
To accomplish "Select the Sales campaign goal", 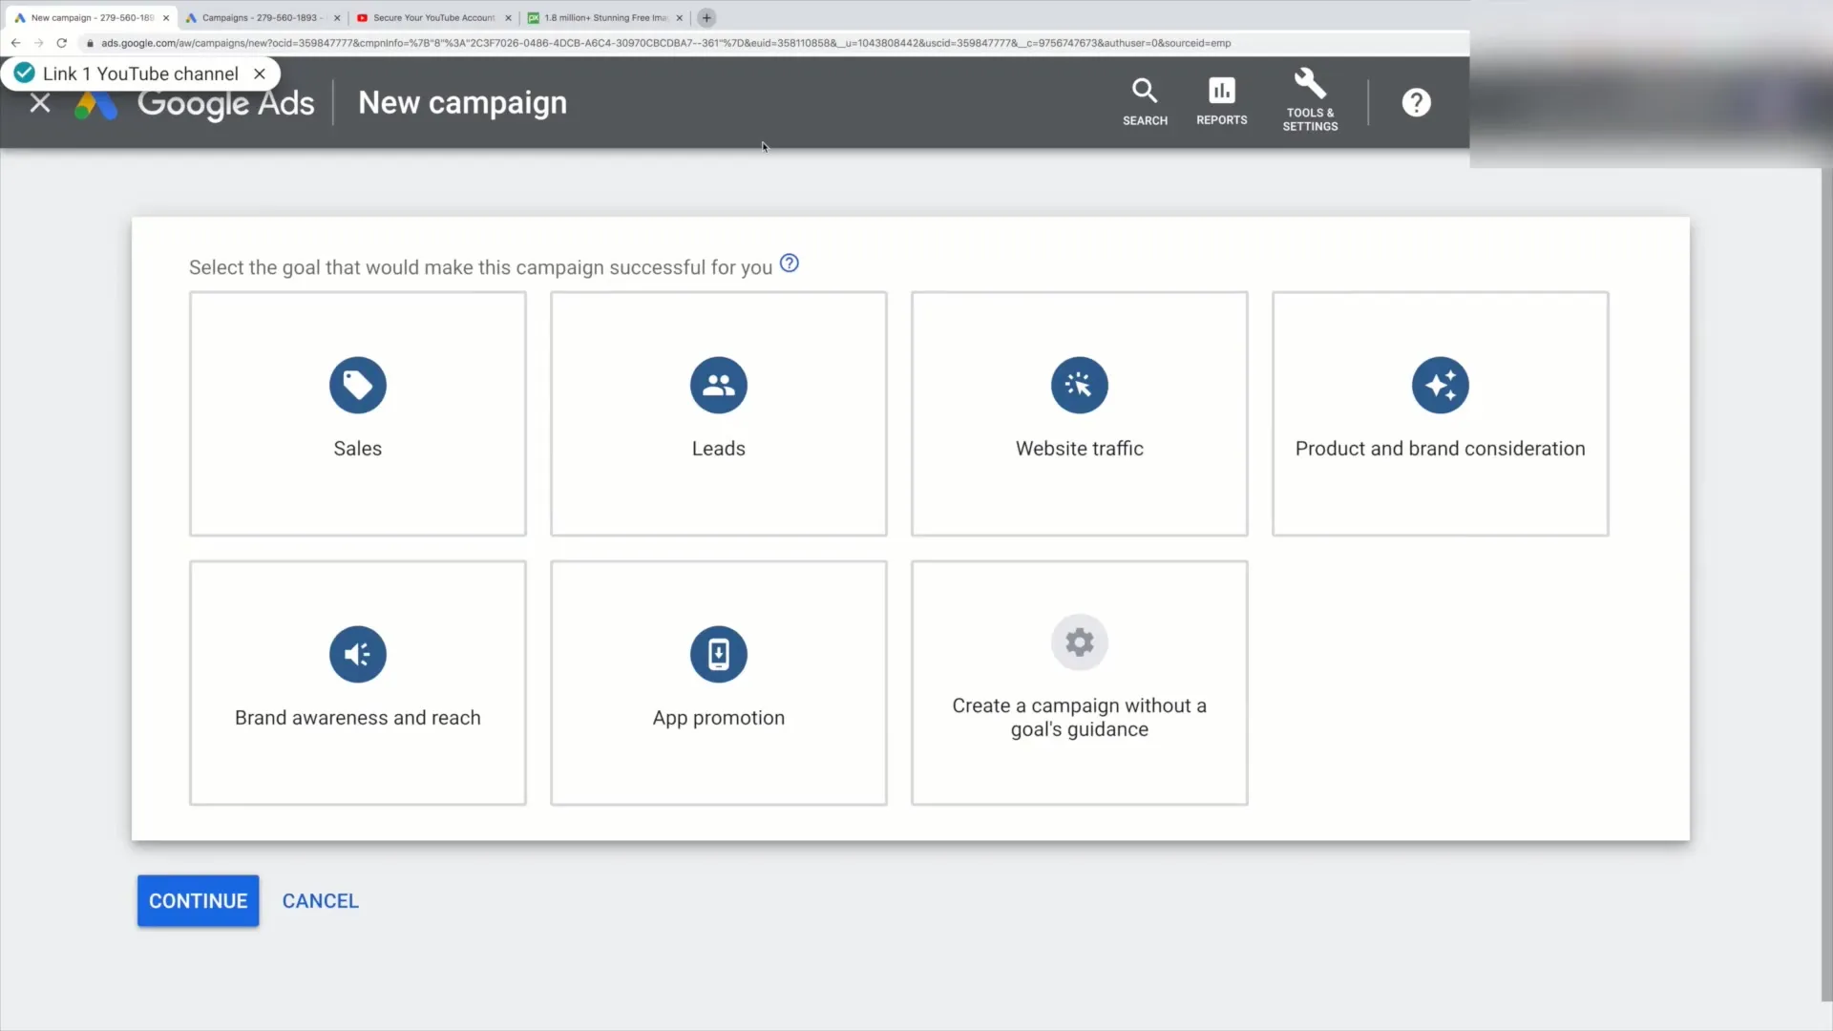I will 356,413.
